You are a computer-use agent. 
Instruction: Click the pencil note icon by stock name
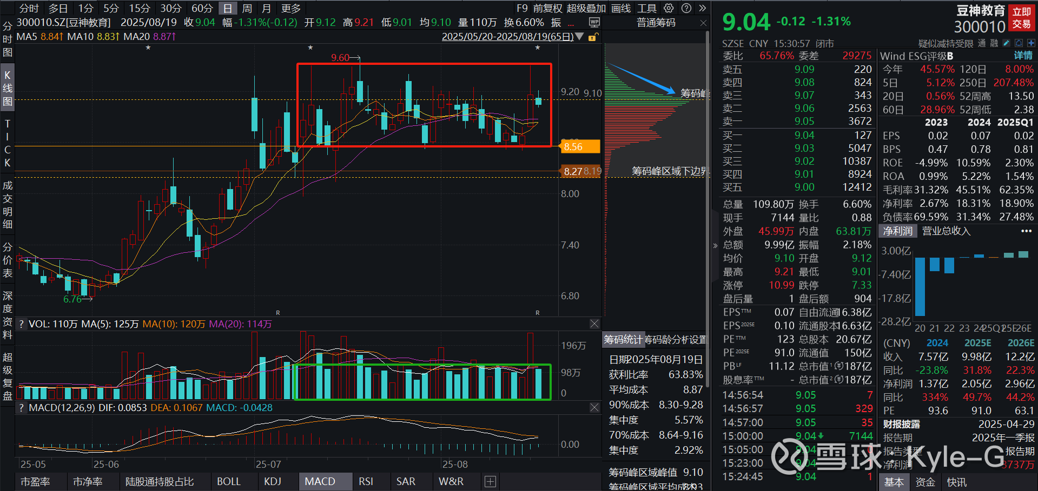click(1006, 43)
